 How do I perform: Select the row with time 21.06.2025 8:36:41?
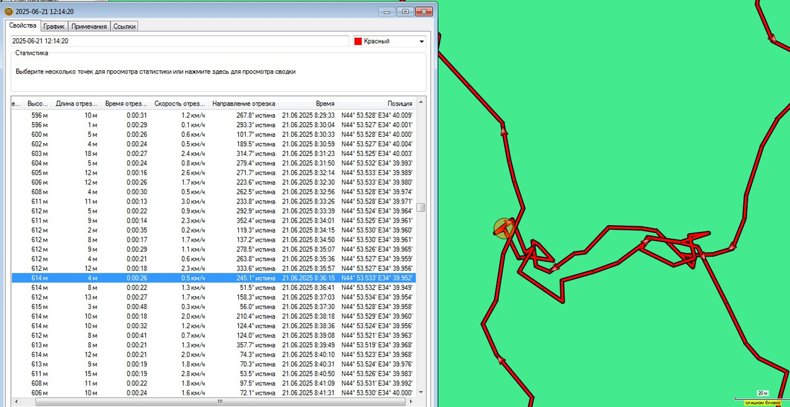(x=214, y=287)
